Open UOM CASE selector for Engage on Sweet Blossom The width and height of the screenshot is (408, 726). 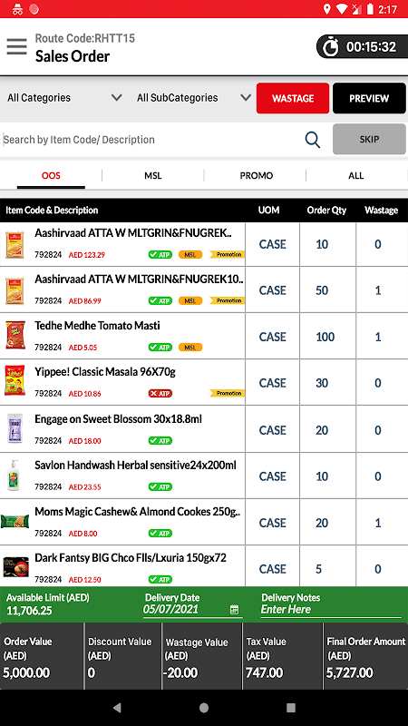273,430
